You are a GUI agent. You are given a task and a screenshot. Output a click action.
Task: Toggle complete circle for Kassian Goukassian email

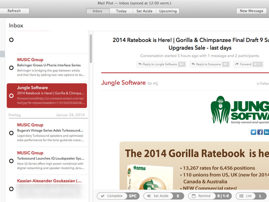pyautogui.click(x=11, y=189)
